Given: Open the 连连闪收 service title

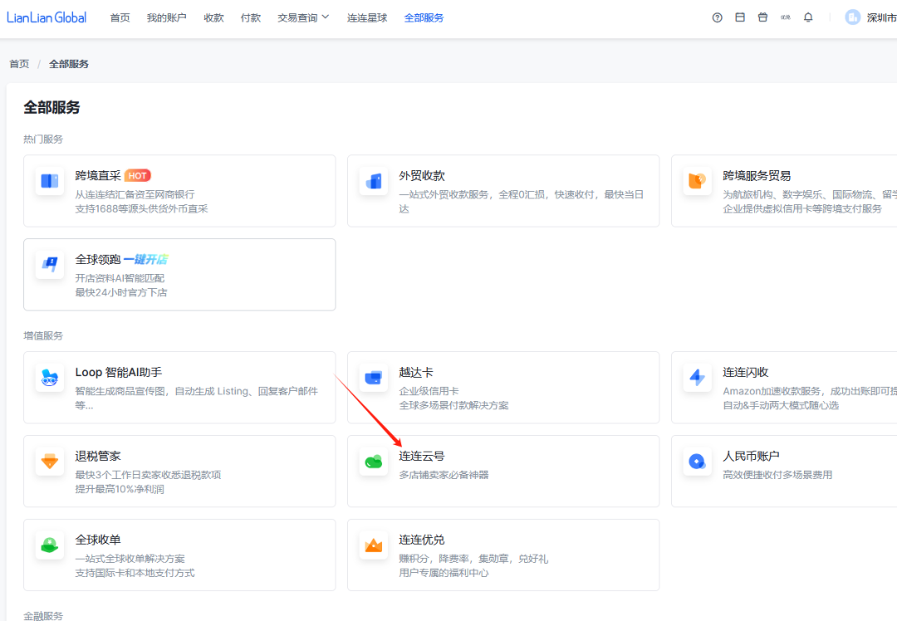Looking at the screenshot, I should (x=745, y=372).
